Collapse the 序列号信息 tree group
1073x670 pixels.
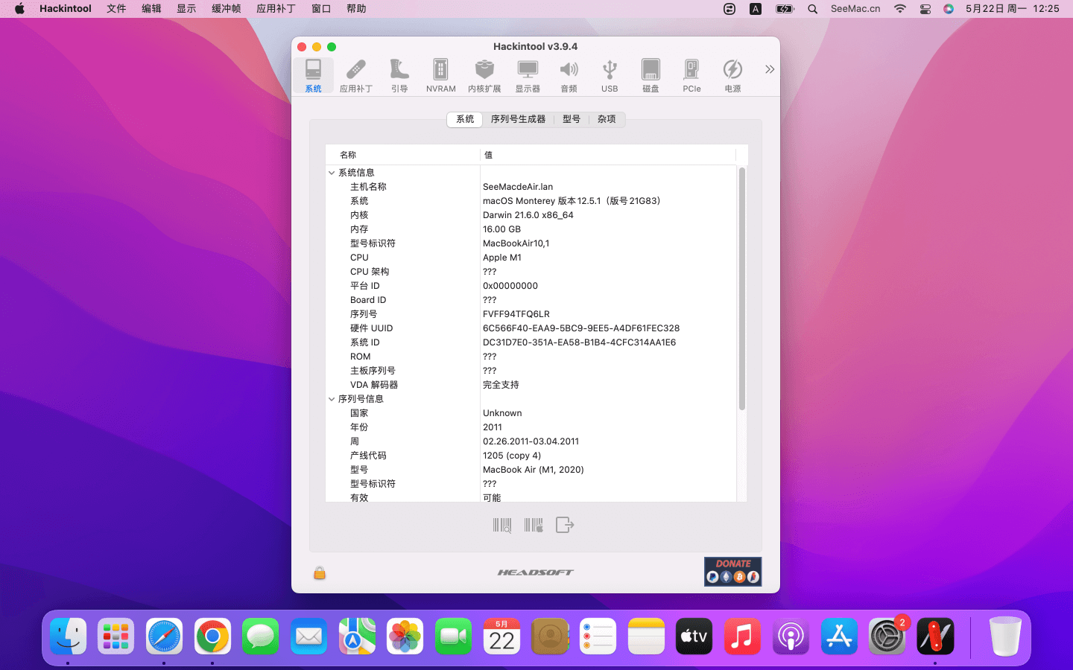pyautogui.click(x=332, y=399)
